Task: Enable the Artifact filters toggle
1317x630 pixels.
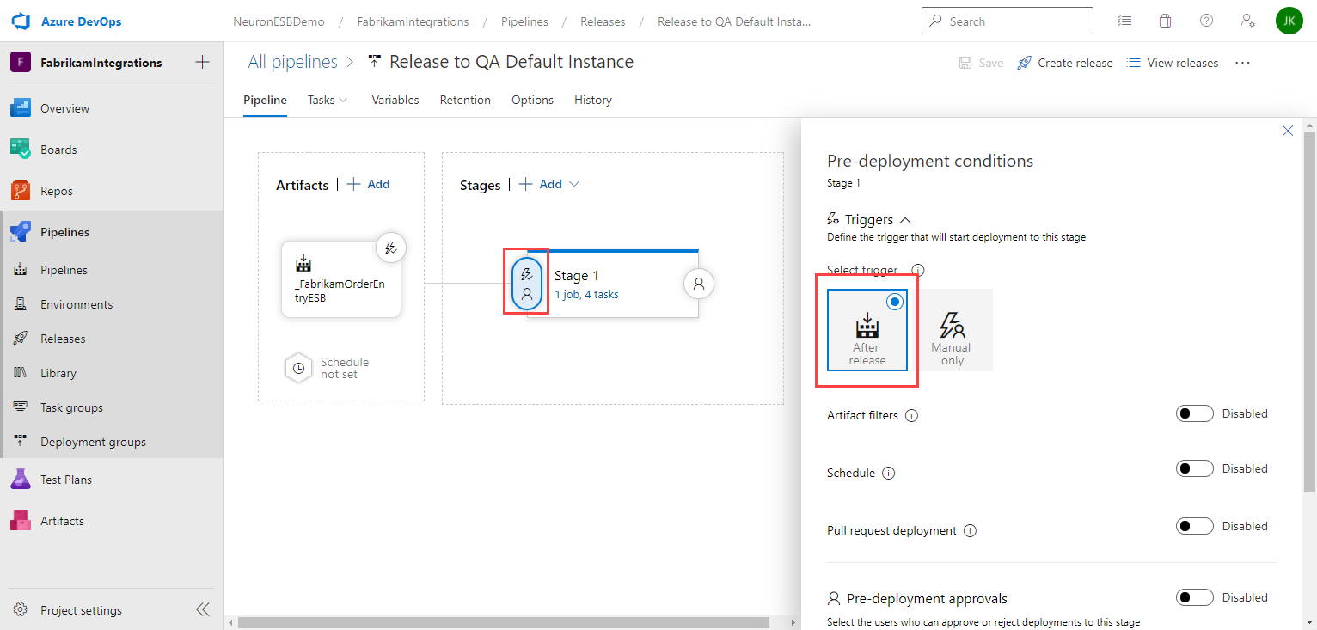Action: 1195,413
